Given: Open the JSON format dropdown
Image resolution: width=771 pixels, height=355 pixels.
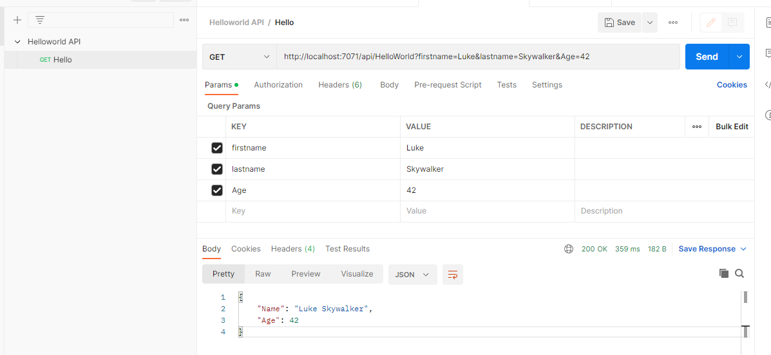Looking at the screenshot, I should (412, 274).
